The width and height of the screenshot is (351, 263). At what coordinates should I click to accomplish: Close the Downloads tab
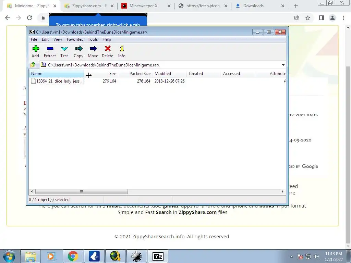(x=283, y=6)
